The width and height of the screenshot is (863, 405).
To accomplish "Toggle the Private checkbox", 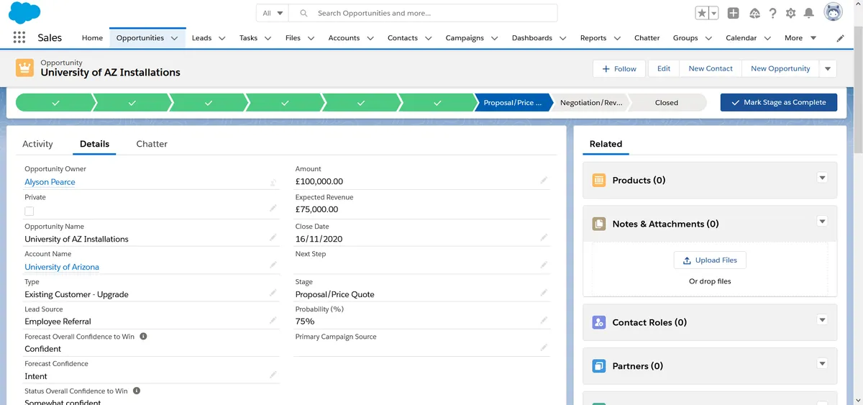I will pos(29,211).
